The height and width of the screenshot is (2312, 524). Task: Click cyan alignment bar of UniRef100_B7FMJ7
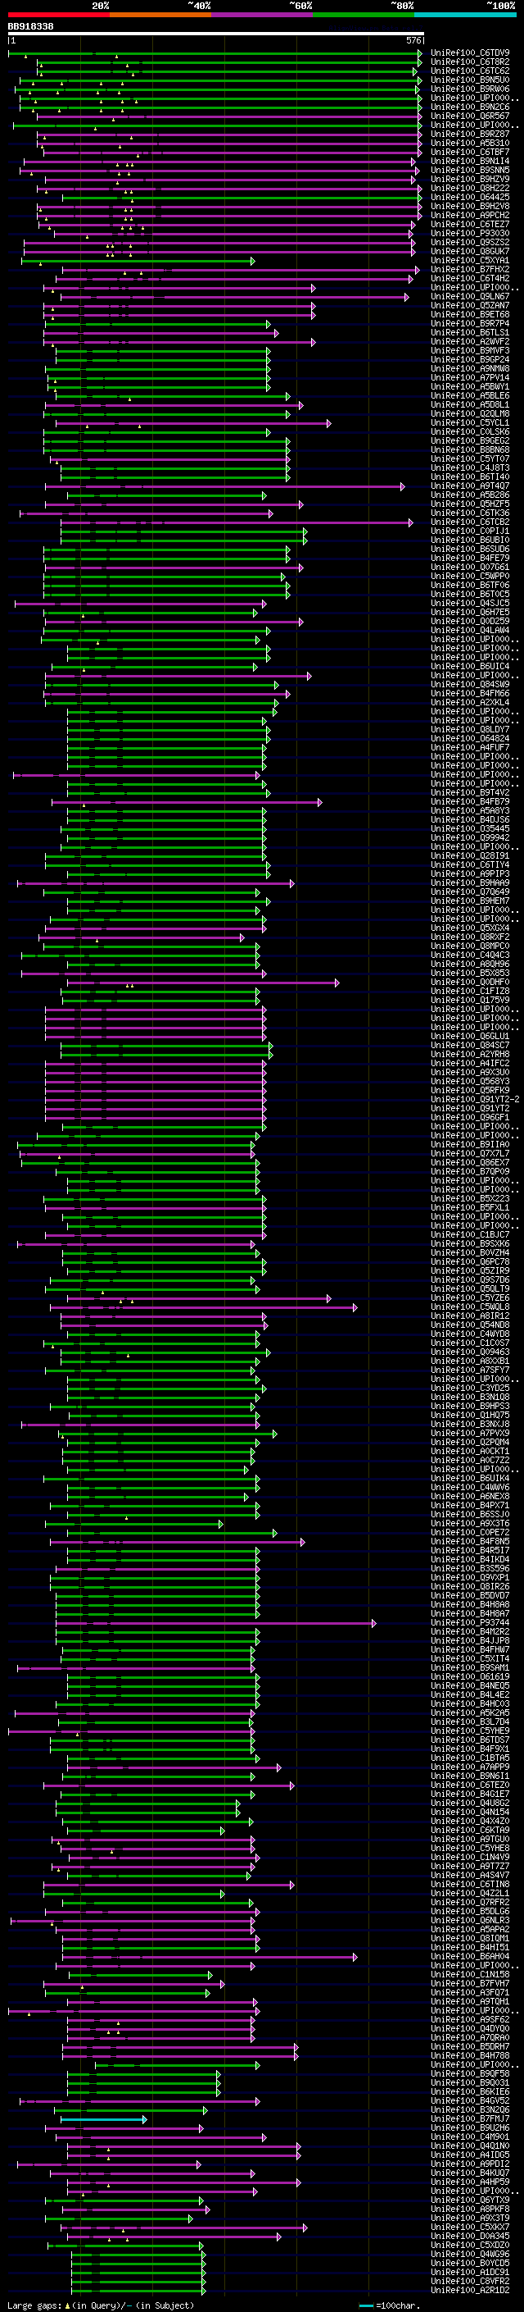click(x=103, y=2119)
